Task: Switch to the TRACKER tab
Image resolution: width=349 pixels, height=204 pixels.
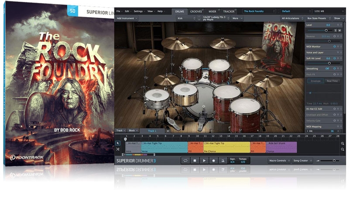Action: click(229, 11)
